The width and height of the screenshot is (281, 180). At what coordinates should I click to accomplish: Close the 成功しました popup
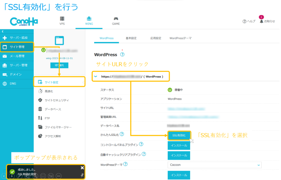pos(82,168)
